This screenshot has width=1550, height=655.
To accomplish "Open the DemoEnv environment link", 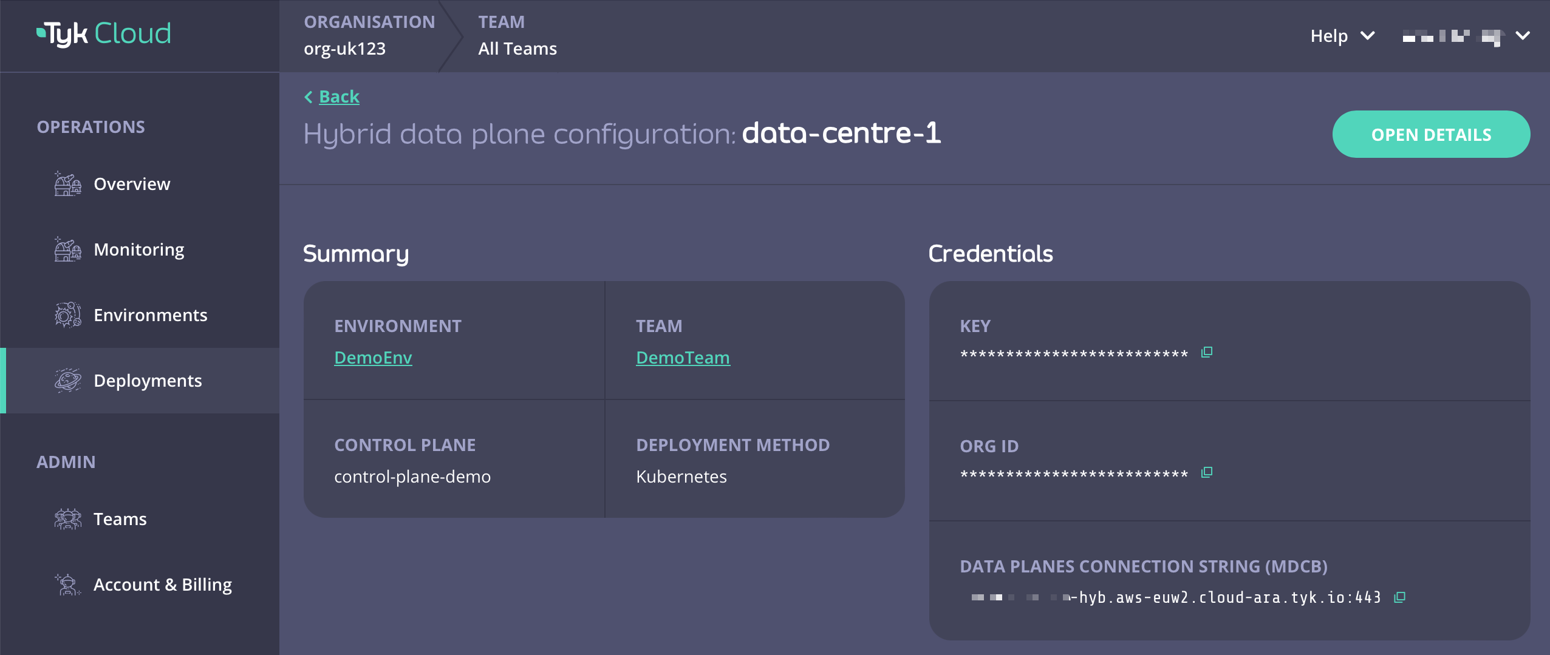I will (x=373, y=357).
